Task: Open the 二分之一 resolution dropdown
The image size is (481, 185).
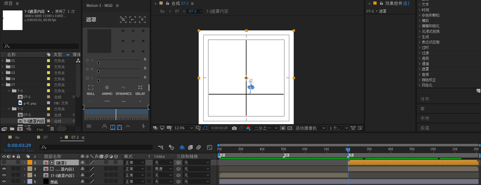Action: coord(266,128)
